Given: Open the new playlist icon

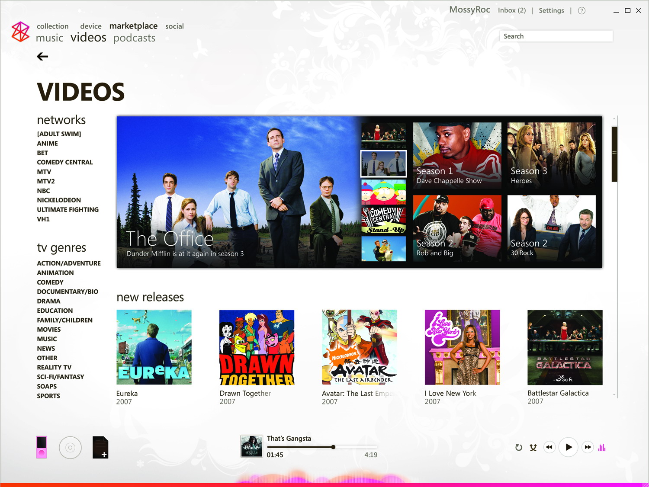Looking at the screenshot, I should [x=100, y=447].
